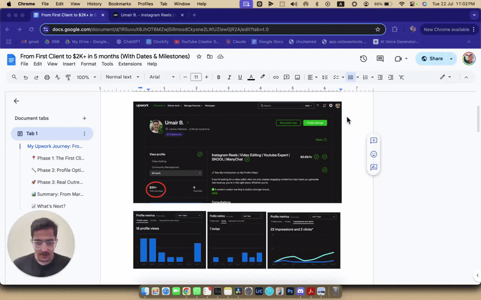481x300 pixels.
Task: Toggle the bulleted list button
Action: coord(350,77)
